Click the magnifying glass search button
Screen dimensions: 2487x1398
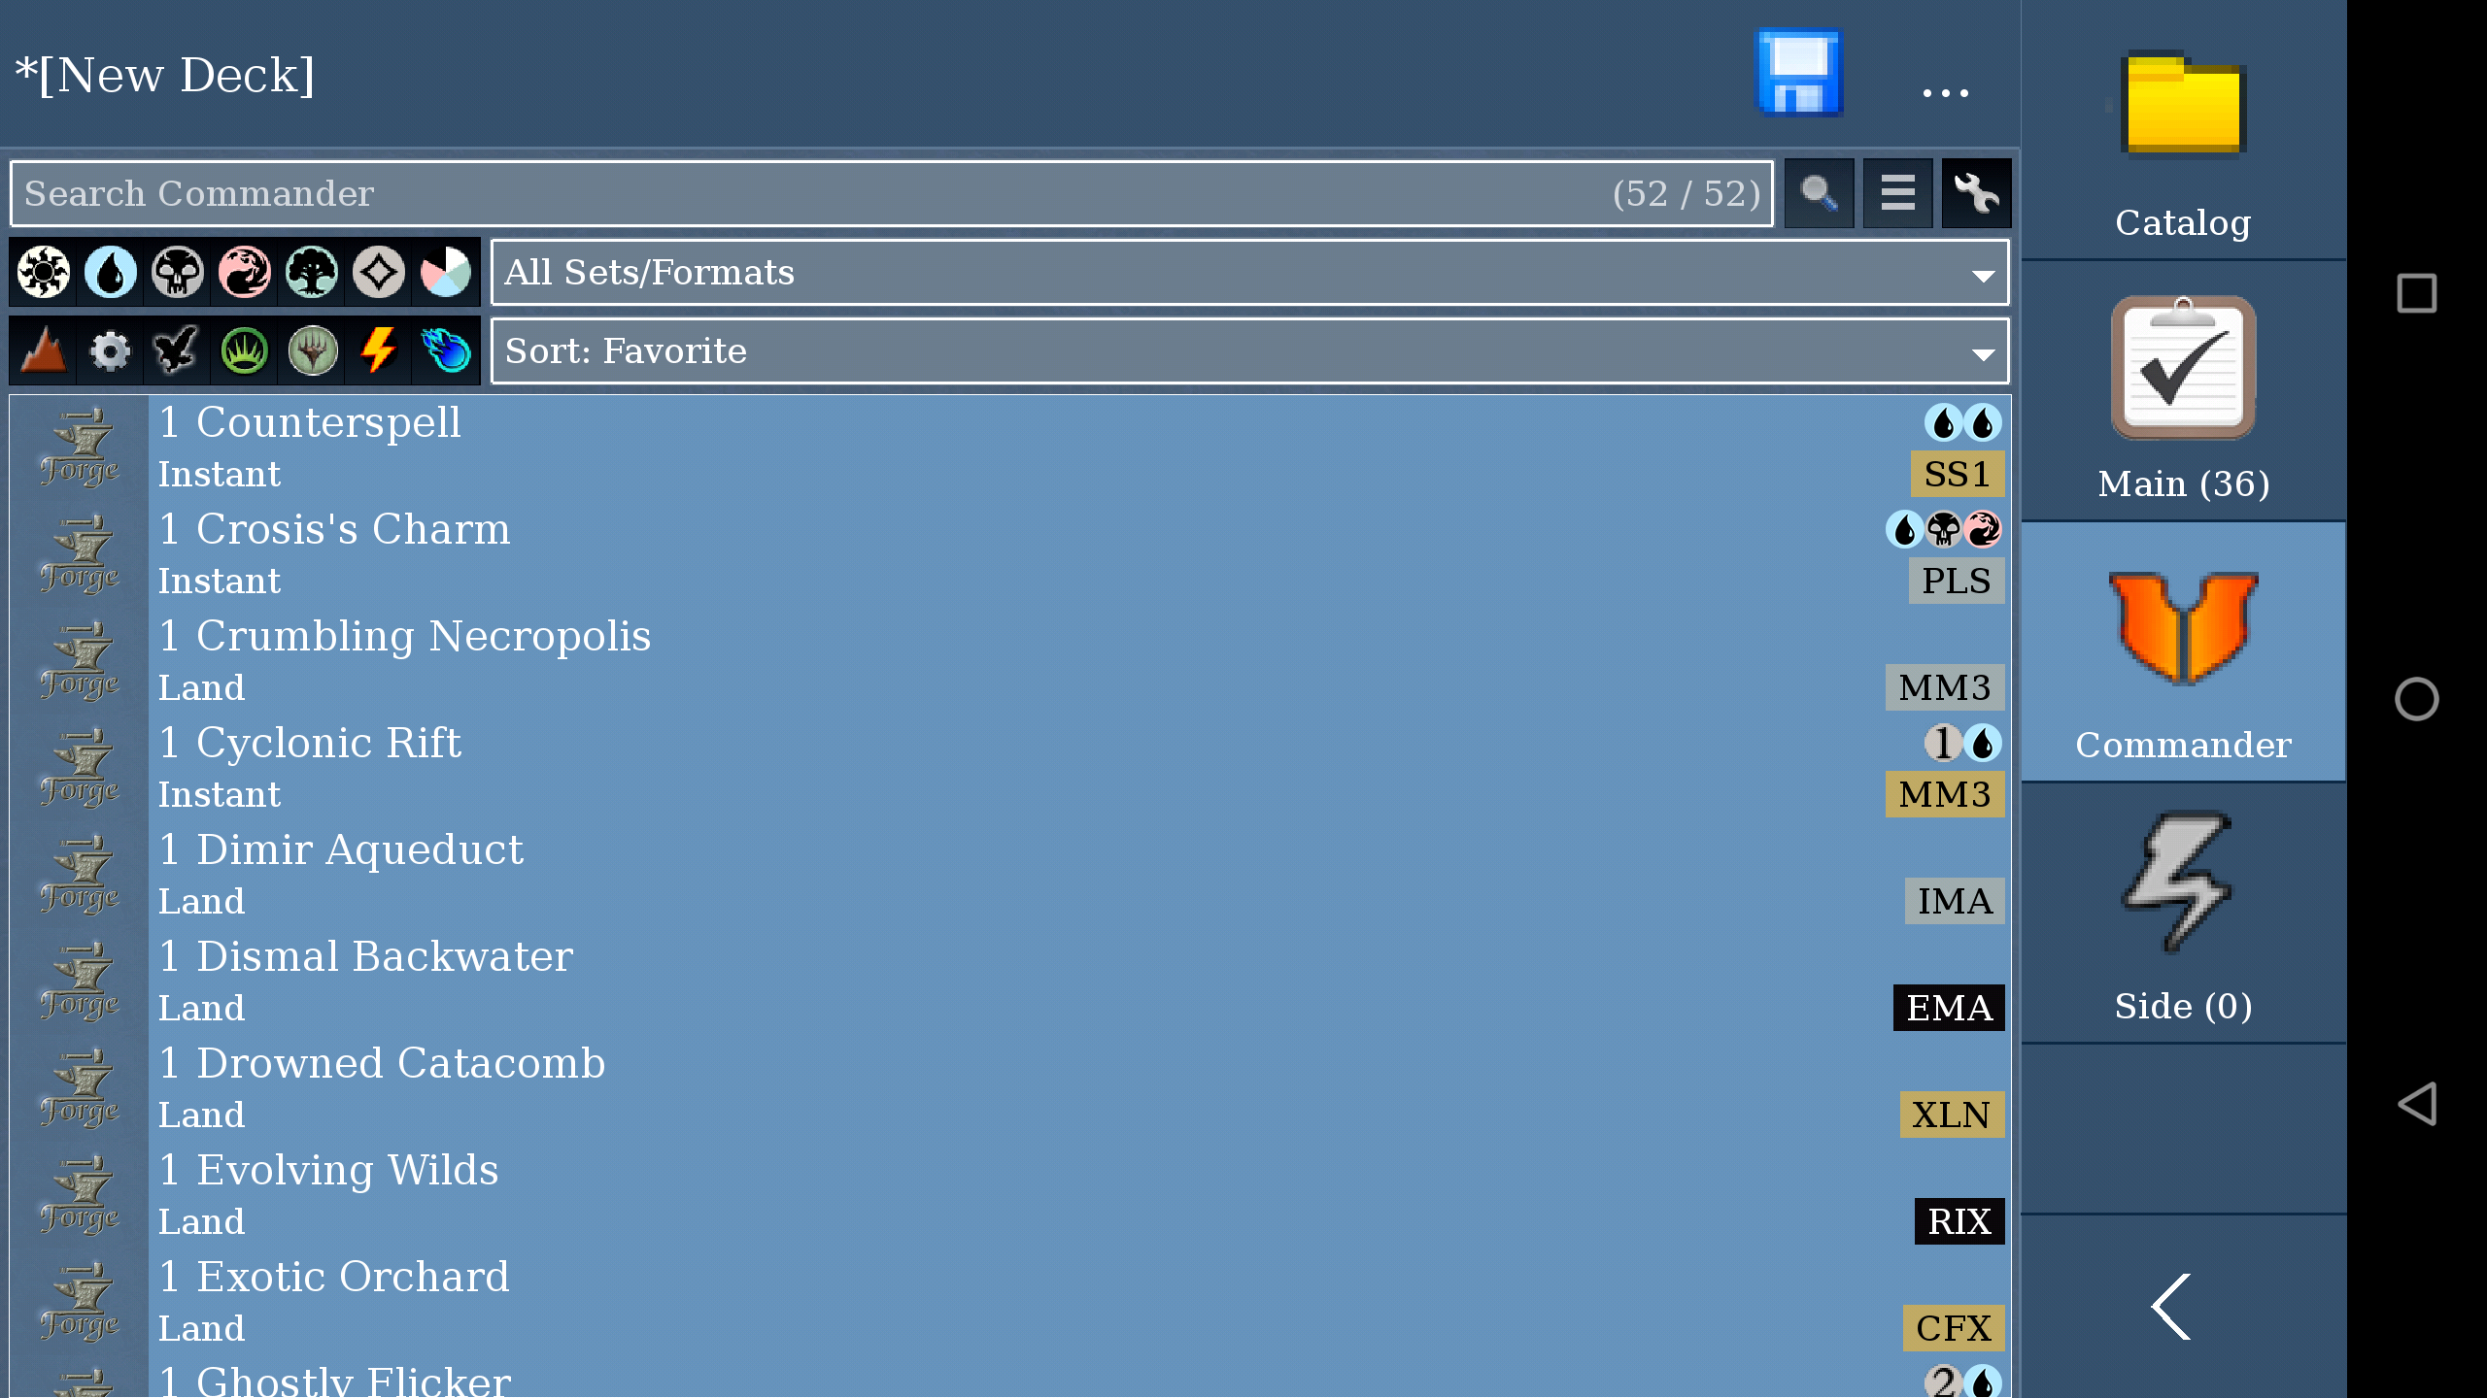[x=1819, y=193]
